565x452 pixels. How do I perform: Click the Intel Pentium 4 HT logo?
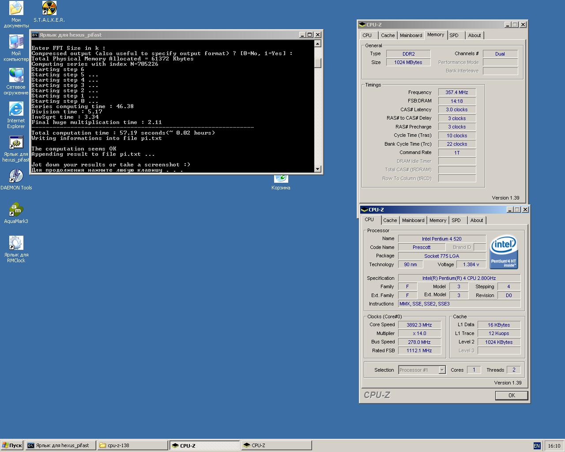click(x=504, y=251)
